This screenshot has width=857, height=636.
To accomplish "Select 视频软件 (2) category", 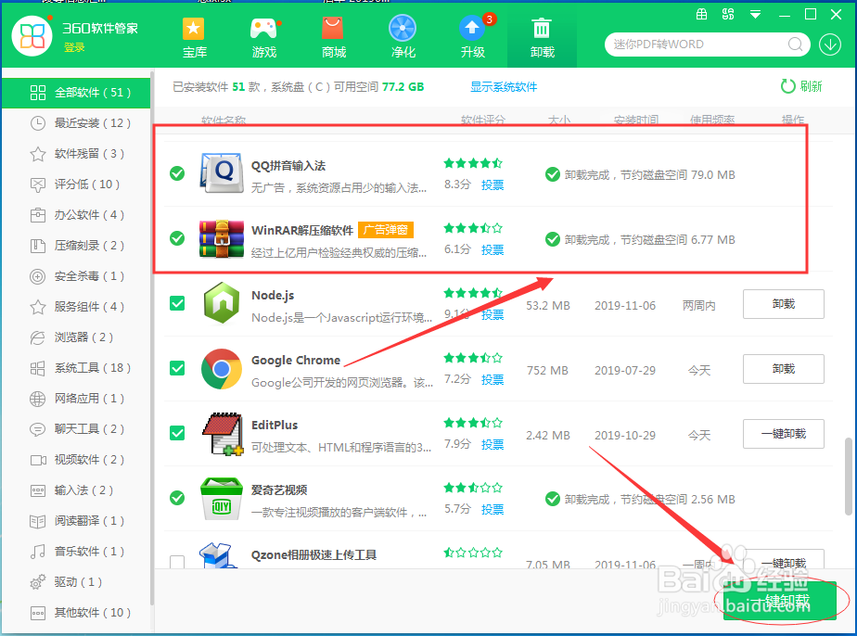I will tap(76, 460).
